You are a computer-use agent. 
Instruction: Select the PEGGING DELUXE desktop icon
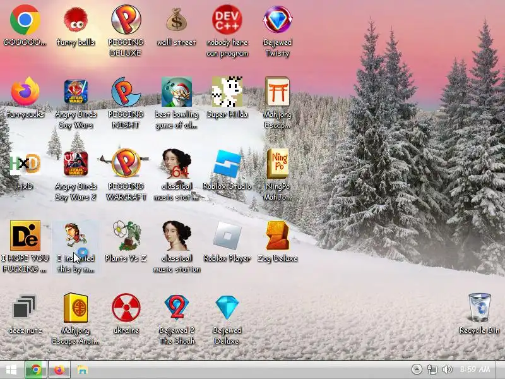pos(126,20)
